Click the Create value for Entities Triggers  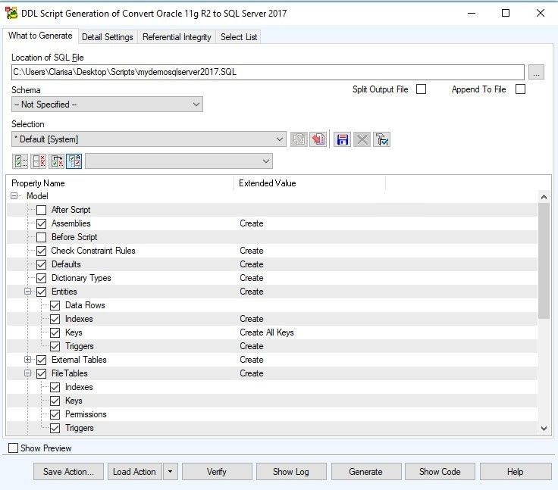252,346
